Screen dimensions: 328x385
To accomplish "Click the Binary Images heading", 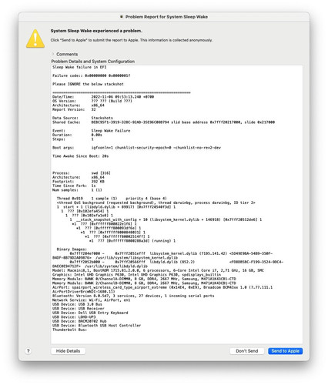I will (72, 249).
